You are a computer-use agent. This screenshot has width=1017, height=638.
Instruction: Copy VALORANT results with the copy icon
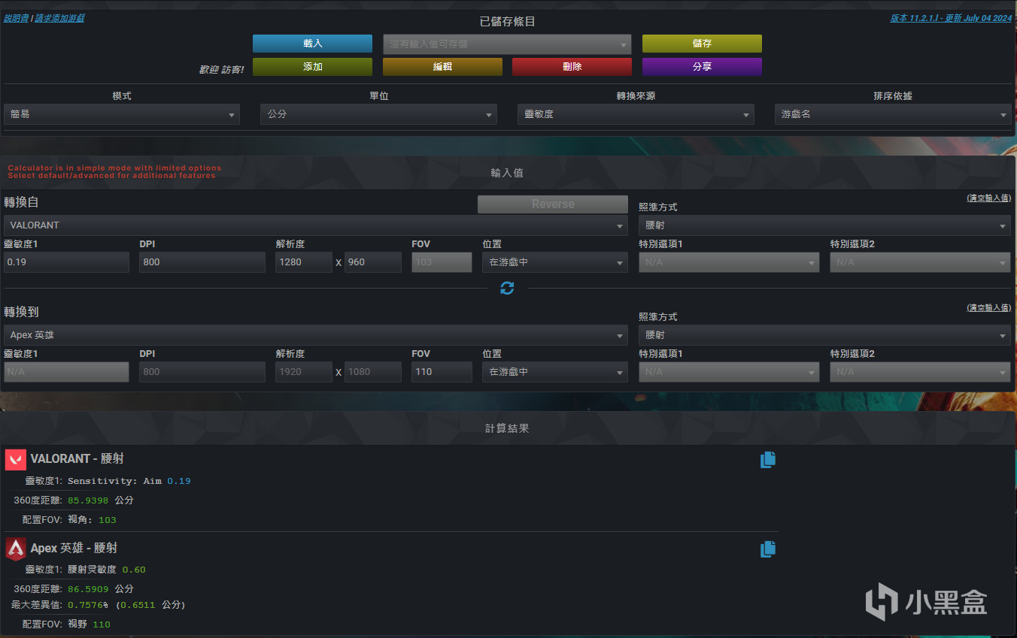pos(767,460)
